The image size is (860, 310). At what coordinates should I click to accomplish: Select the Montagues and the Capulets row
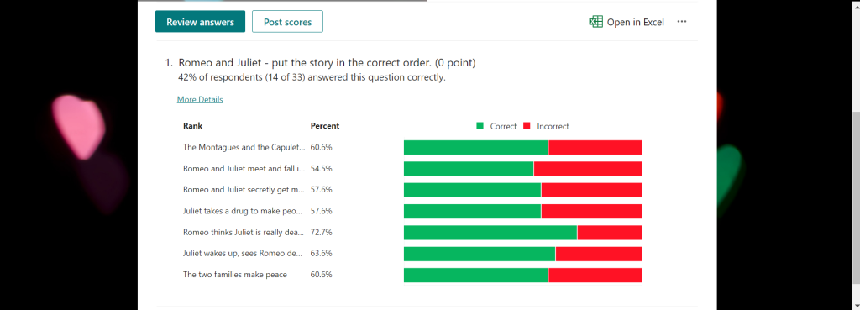coord(412,147)
